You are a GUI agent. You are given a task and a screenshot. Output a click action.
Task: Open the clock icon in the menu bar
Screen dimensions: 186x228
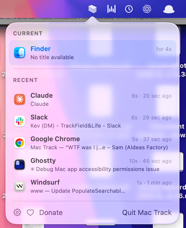pos(129,9)
